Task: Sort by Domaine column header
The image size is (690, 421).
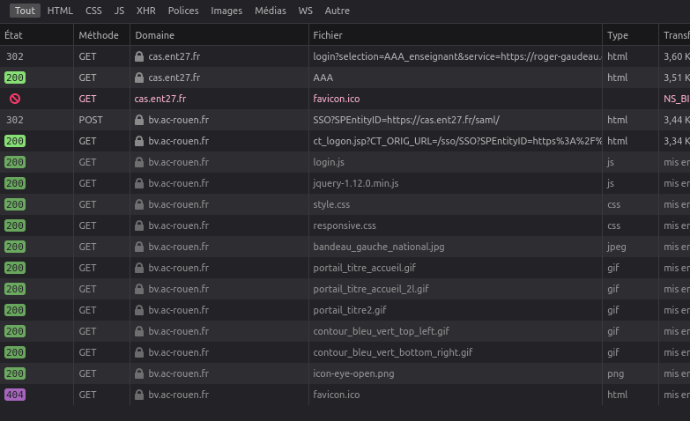Action: [219, 35]
